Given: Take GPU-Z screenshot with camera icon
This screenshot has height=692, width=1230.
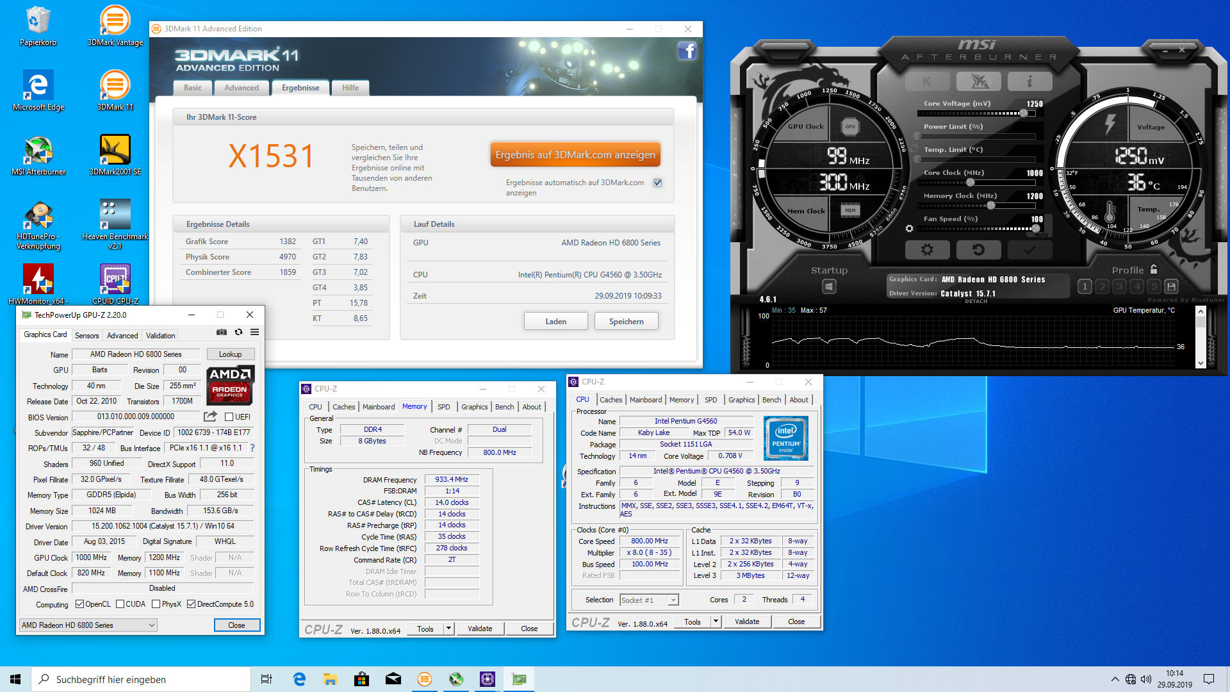Looking at the screenshot, I should coord(222,332).
